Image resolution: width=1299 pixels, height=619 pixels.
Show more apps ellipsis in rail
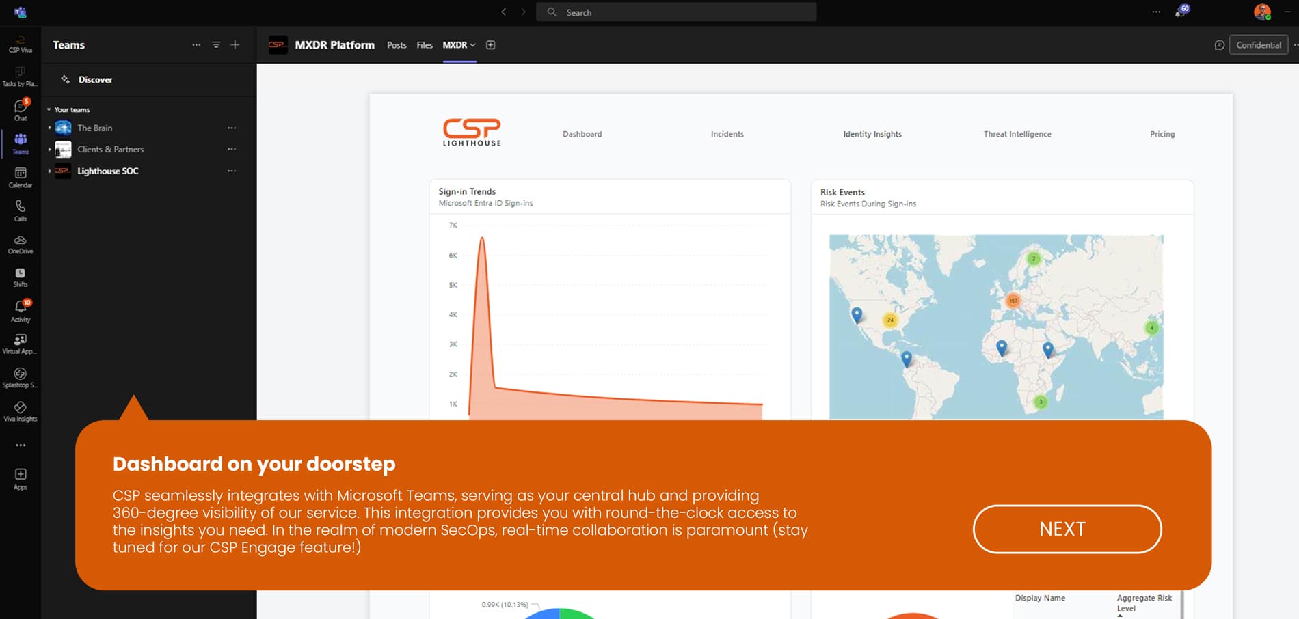(21, 445)
